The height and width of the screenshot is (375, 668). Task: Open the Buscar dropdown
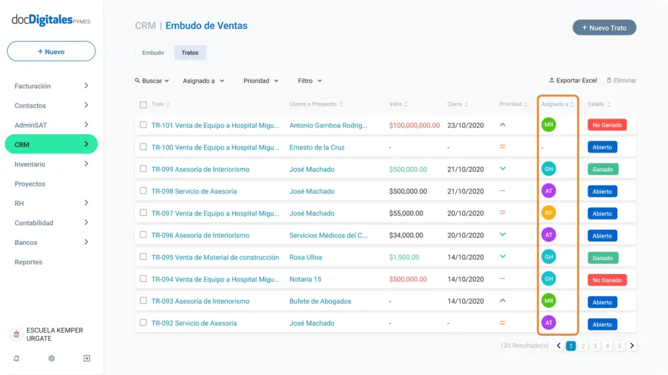(x=152, y=80)
